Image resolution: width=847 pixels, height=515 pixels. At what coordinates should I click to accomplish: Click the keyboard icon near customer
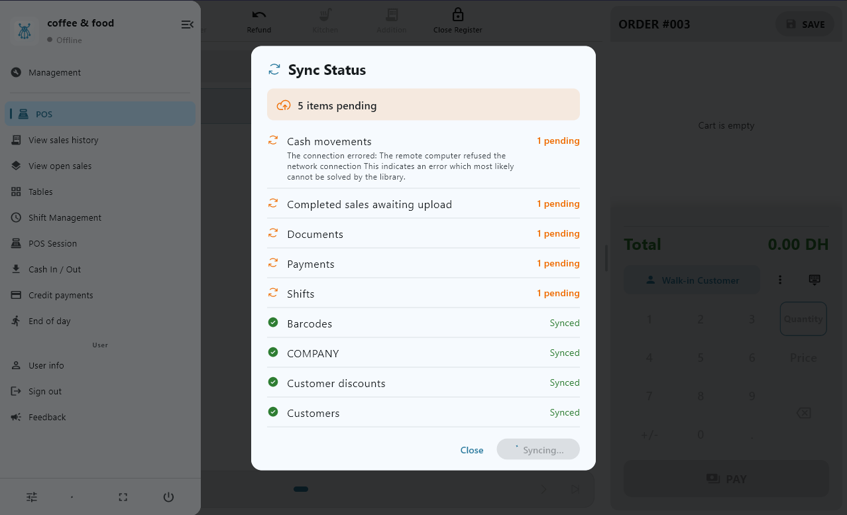[x=815, y=280]
